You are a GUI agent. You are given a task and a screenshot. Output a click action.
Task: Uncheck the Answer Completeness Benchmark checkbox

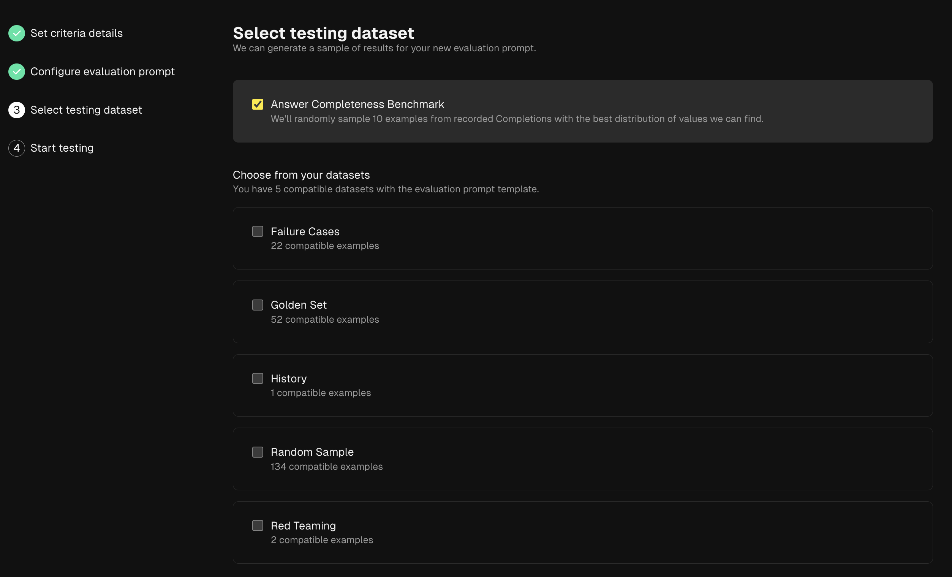click(x=258, y=105)
